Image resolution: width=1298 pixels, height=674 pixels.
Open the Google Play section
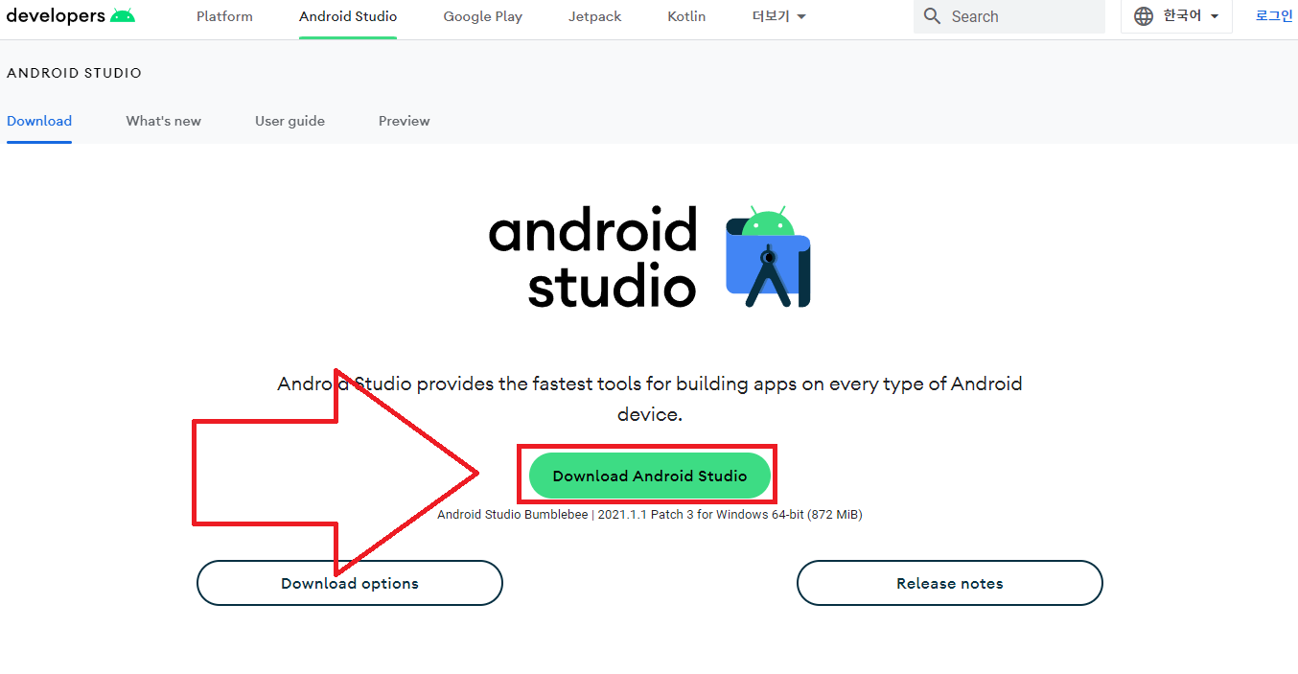tap(482, 16)
